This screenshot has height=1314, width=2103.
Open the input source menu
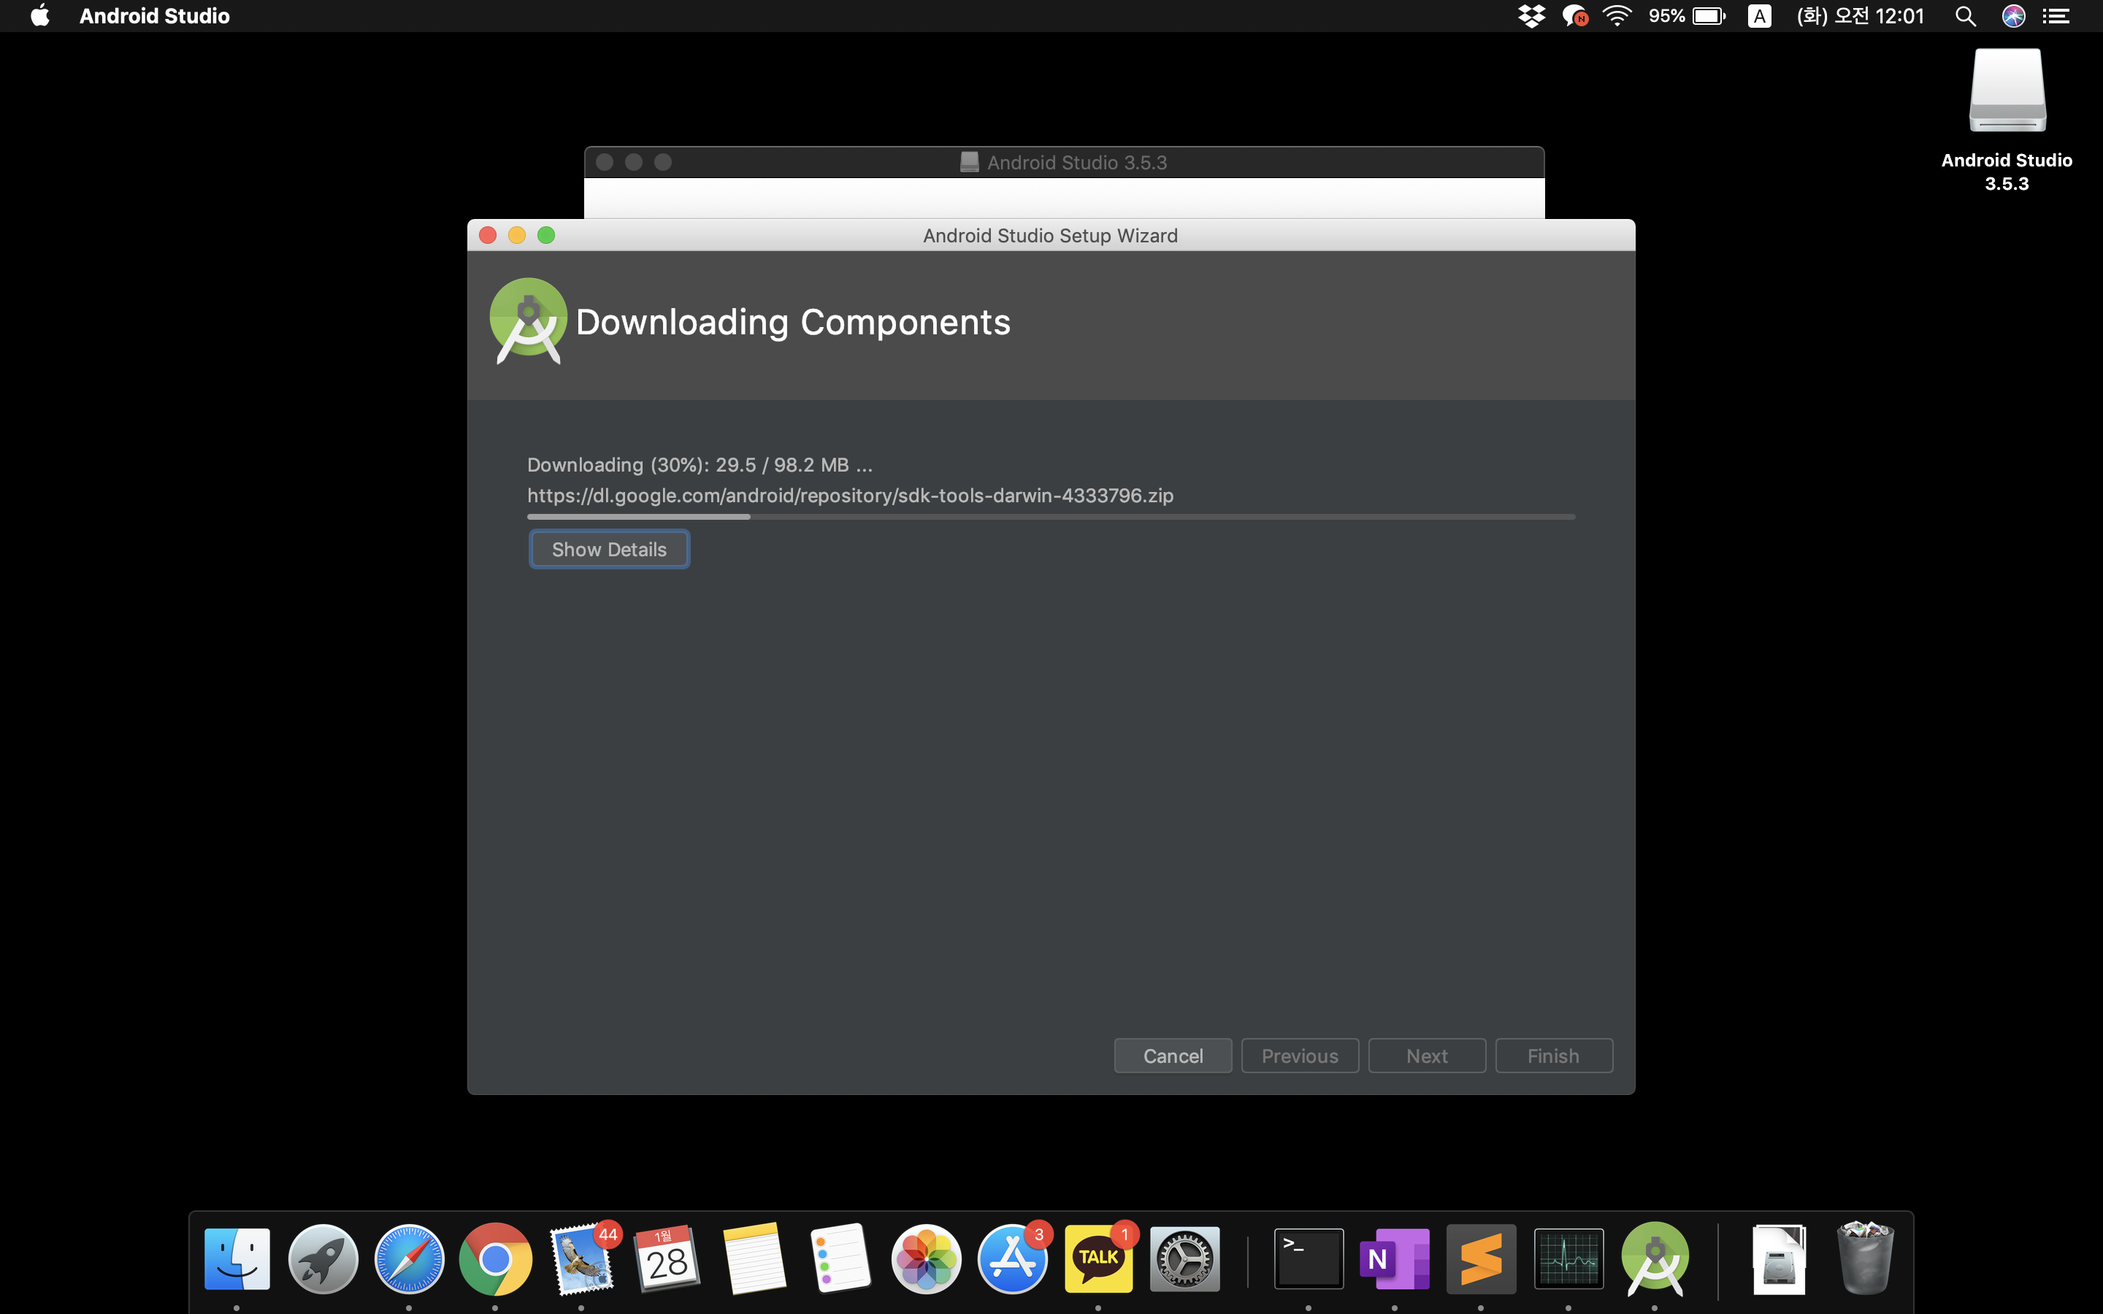1759,15
